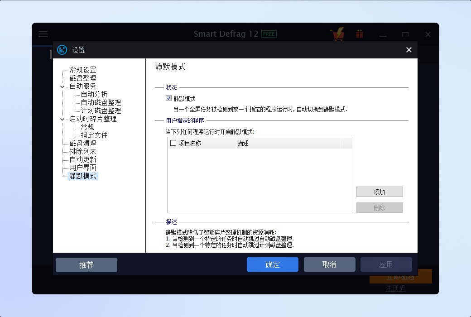Click the 注册码 link in main window
The image size is (471, 317).
pos(396,288)
